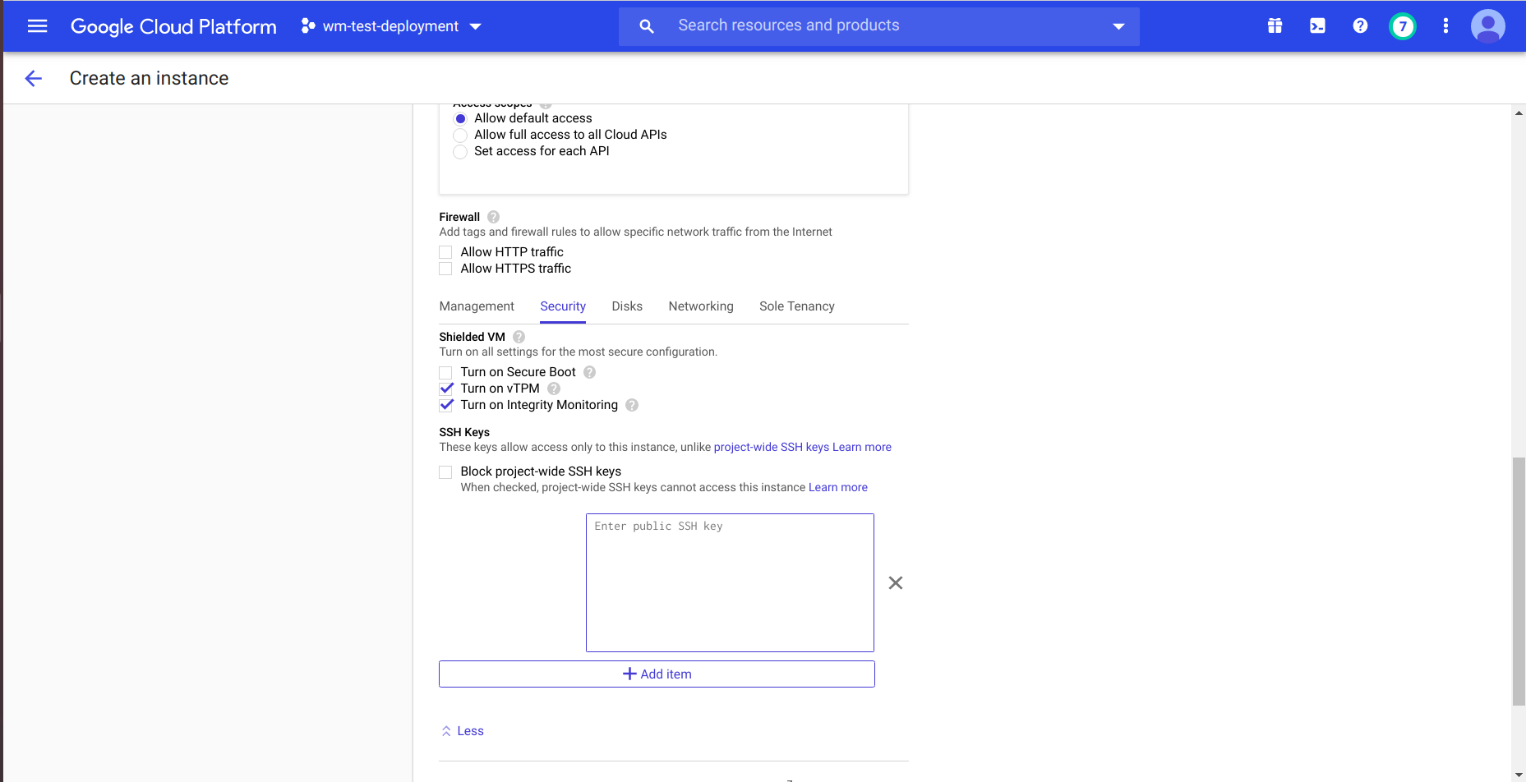Open the Google Cloud products grid
This screenshot has width=1526, height=782.
[1275, 25]
